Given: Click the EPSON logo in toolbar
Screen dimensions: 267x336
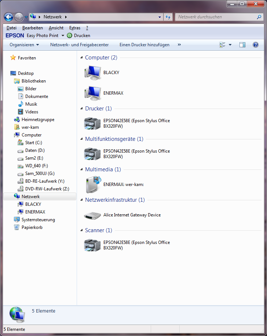Looking at the screenshot, I should pyautogui.click(x=15, y=36).
